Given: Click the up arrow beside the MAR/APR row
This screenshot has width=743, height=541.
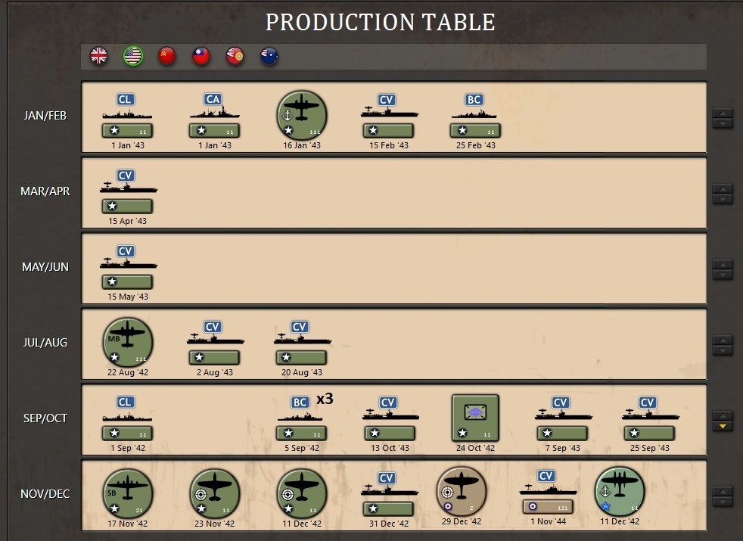Looking at the screenshot, I should (x=723, y=188).
